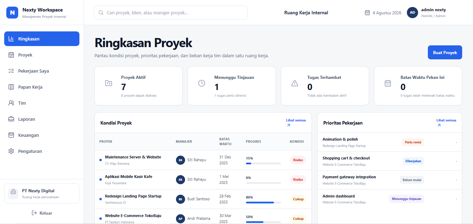
Task: Click the 50% progress bar of Website E-Commerce TokoBaju
Action: [x=263, y=222]
